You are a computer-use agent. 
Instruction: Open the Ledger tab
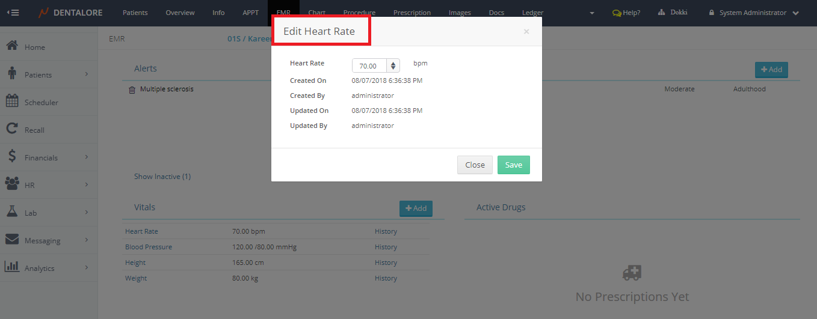[532, 13]
